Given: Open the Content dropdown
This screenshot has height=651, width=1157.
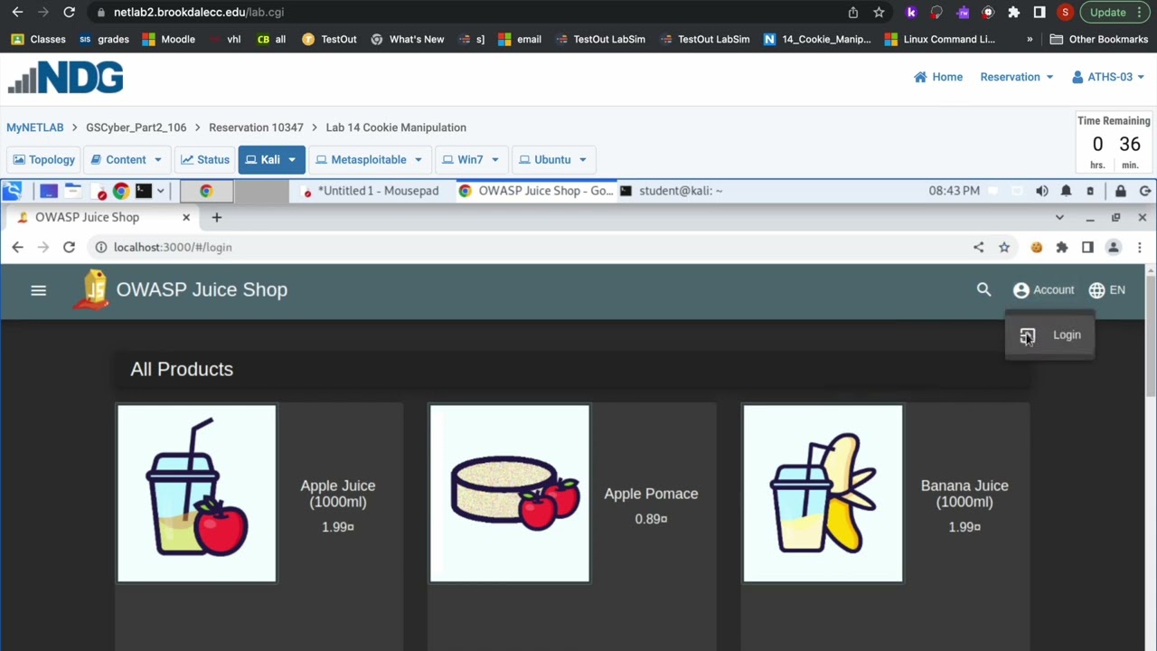Looking at the screenshot, I should pyautogui.click(x=126, y=160).
